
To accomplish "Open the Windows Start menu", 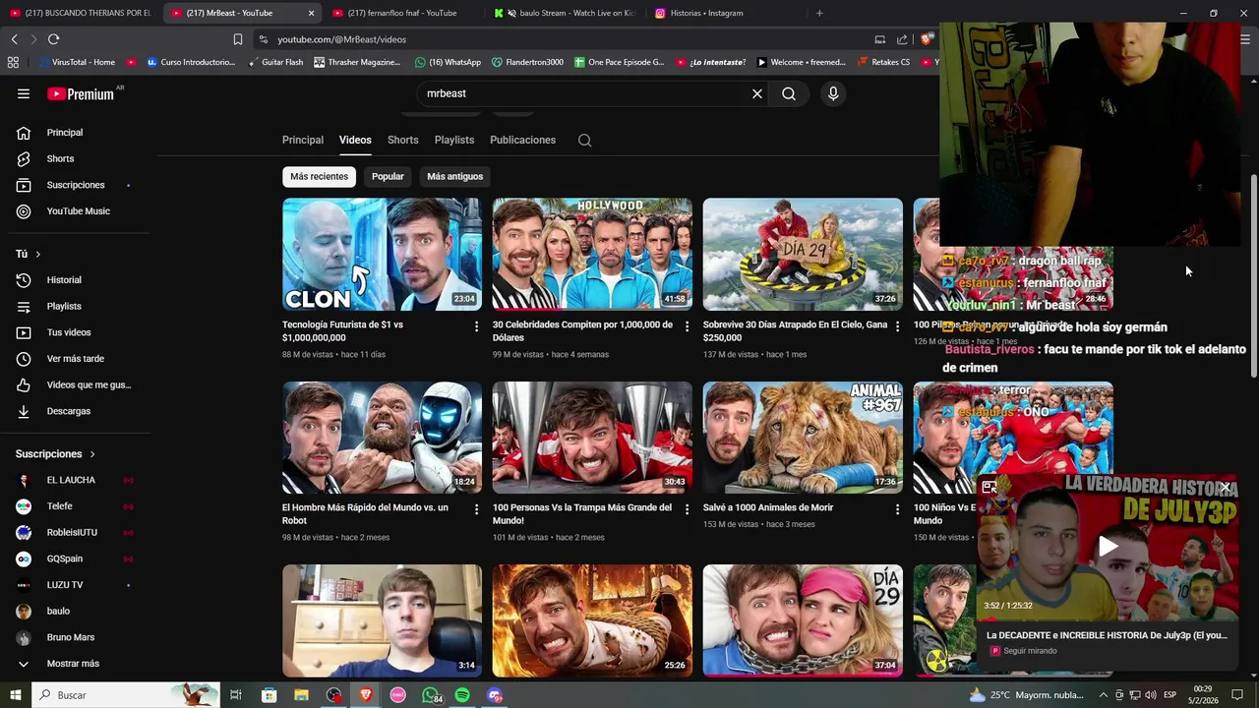I will click(x=15, y=695).
